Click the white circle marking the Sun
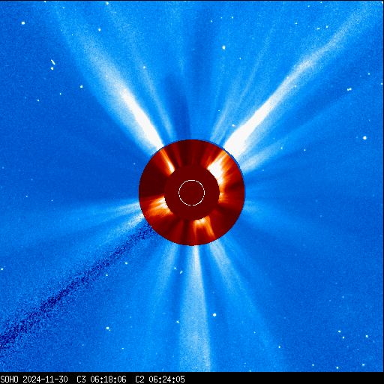The width and height of the screenshot is (384, 384). tap(192, 193)
